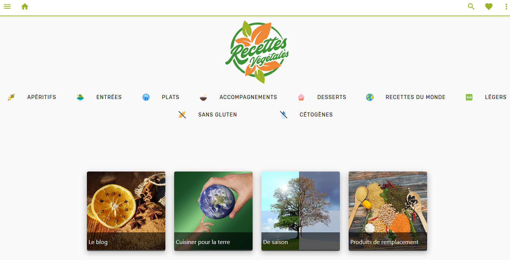Go to the home page icon
The width and height of the screenshot is (510, 260).
click(25, 7)
